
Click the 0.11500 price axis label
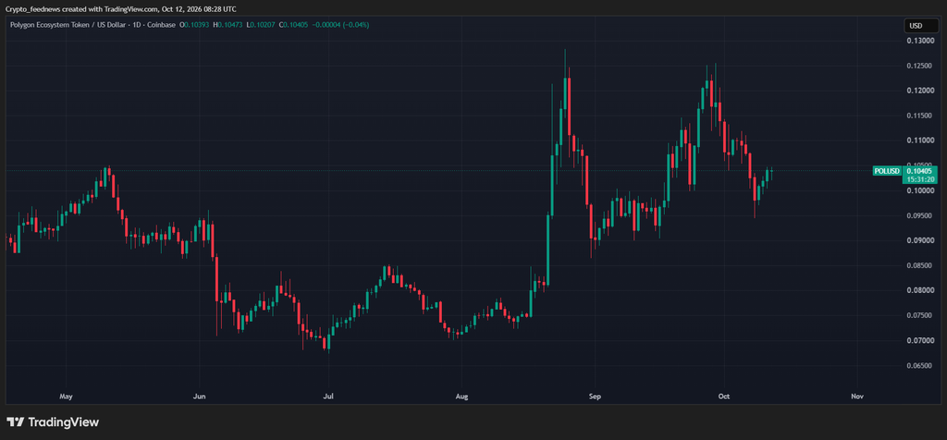point(918,116)
